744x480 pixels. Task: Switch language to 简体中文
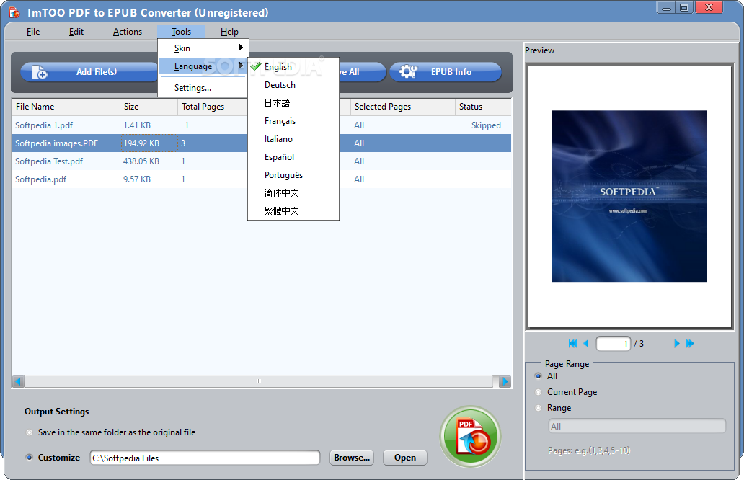point(293,193)
